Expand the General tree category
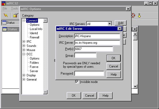Image resolution: width=159 pixels, height=109 pixels. (24, 80)
